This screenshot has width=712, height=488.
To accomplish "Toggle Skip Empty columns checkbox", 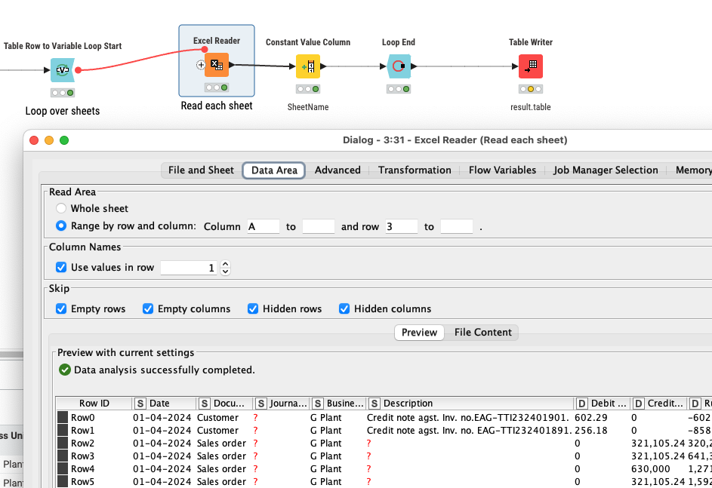I will click(147, 308).
